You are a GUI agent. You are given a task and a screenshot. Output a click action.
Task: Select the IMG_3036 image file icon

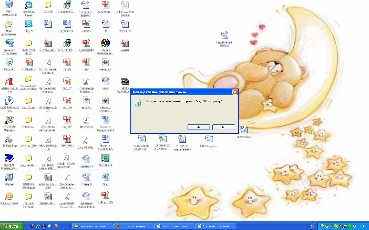pos(67,141)
